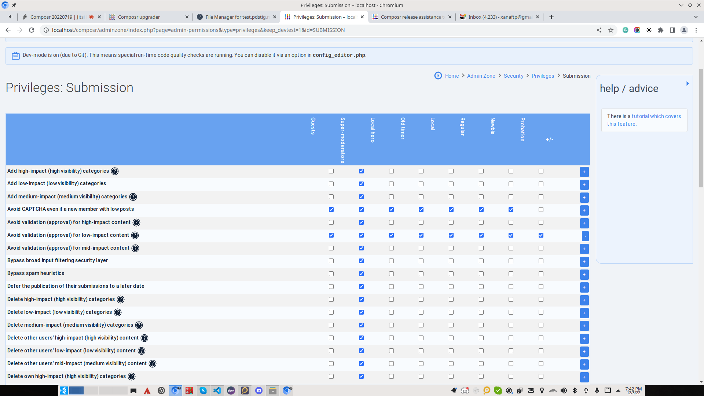The image size is (704, 396).
Task: Click help icon beside Add high-impact categories
Action: point(115,171)
